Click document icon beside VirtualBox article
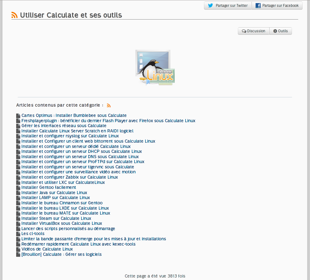310x280 pixels. tap(18, 224)
